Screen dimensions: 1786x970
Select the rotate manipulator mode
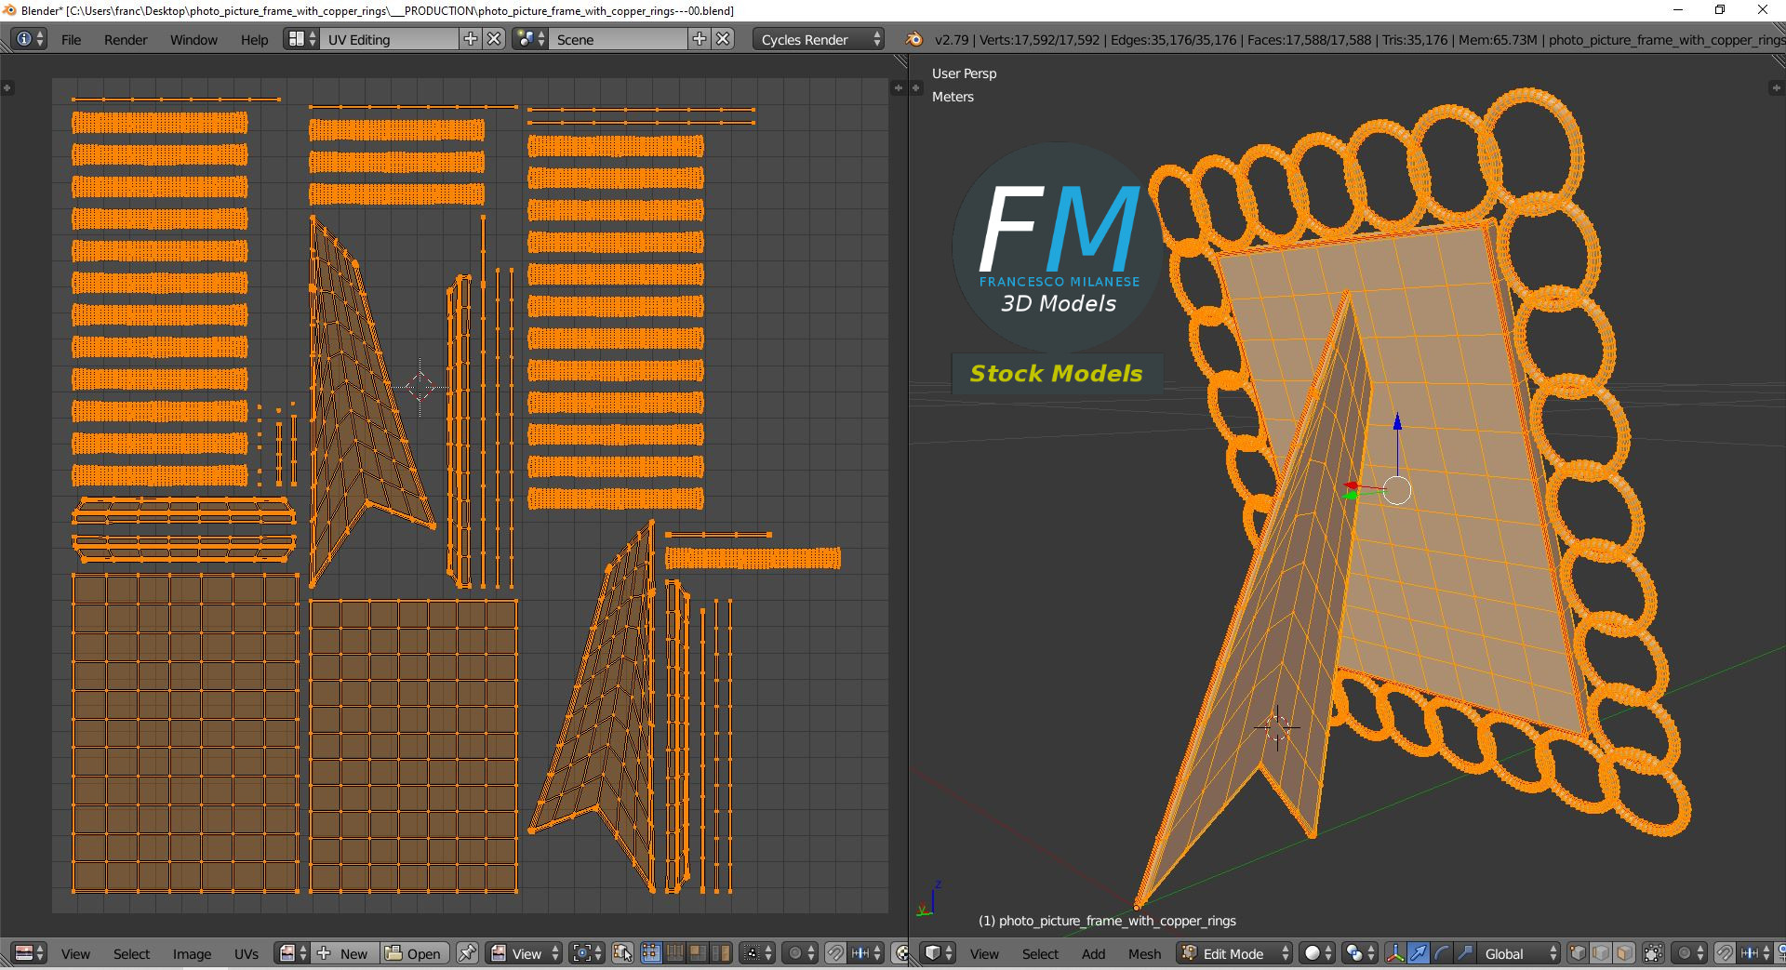coord(1442,953)
